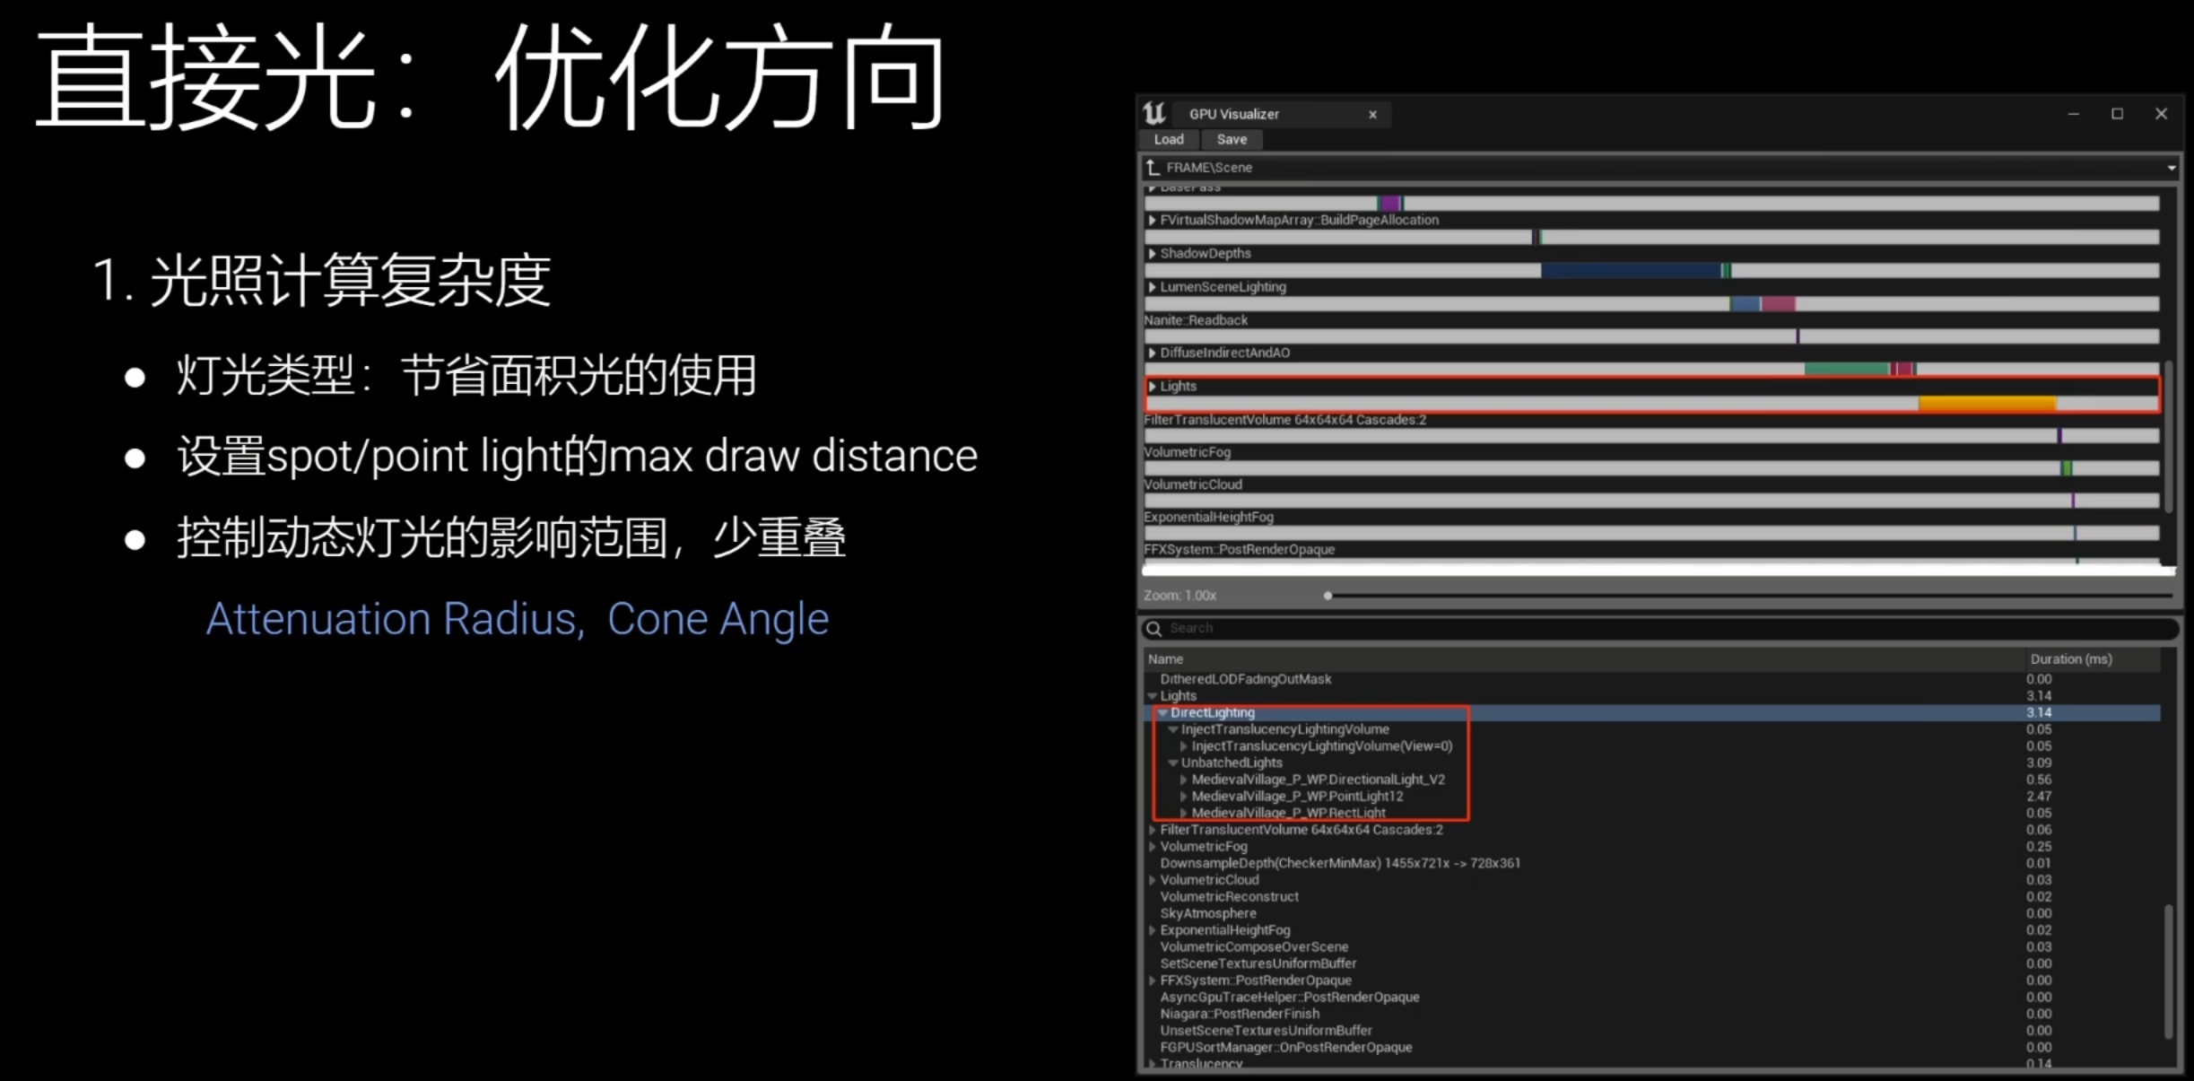Expand the LumenSceneLighting timeline row

(x=1153, y=287)
